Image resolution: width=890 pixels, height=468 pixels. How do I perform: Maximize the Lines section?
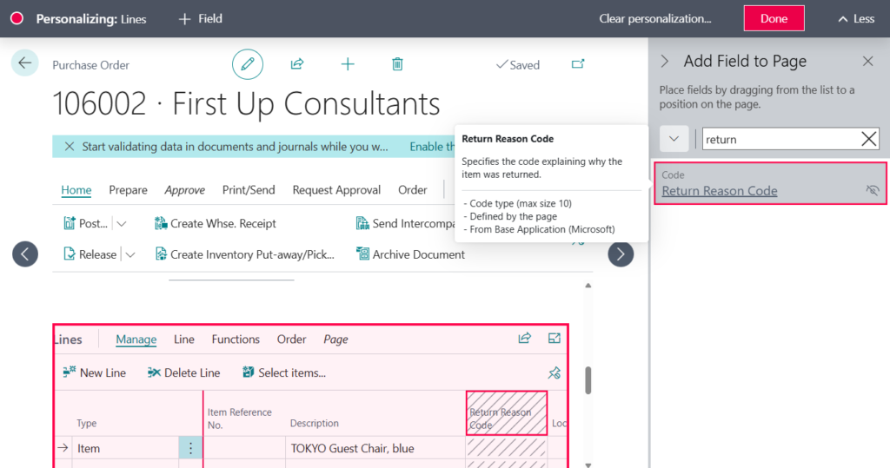(x=555, y=339)
